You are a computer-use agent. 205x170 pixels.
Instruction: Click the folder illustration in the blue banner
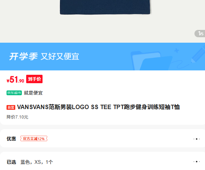[x=152, y=61]
